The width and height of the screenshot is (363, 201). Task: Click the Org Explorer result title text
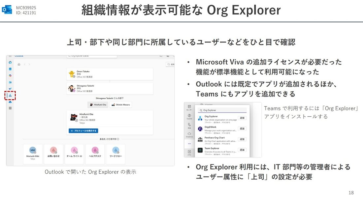tap(211, 116)
